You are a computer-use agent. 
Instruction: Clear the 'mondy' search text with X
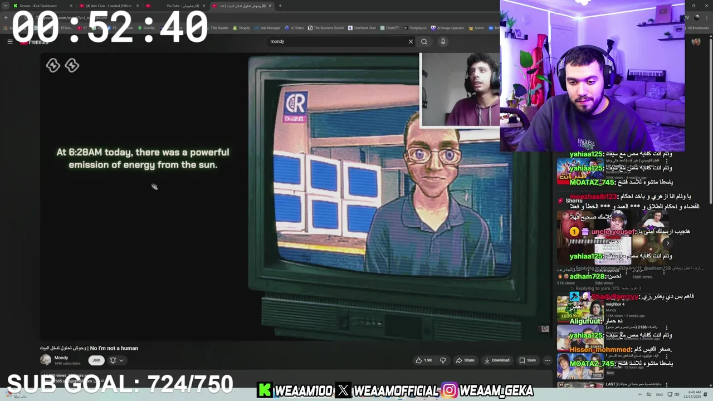coord(411,41)
